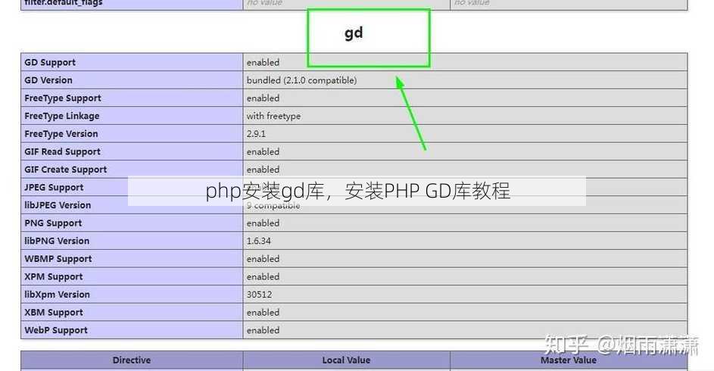Click the "gd" section heading
Image resolution: width=714 pixels, height=371 pixels.
pos(354,33)
